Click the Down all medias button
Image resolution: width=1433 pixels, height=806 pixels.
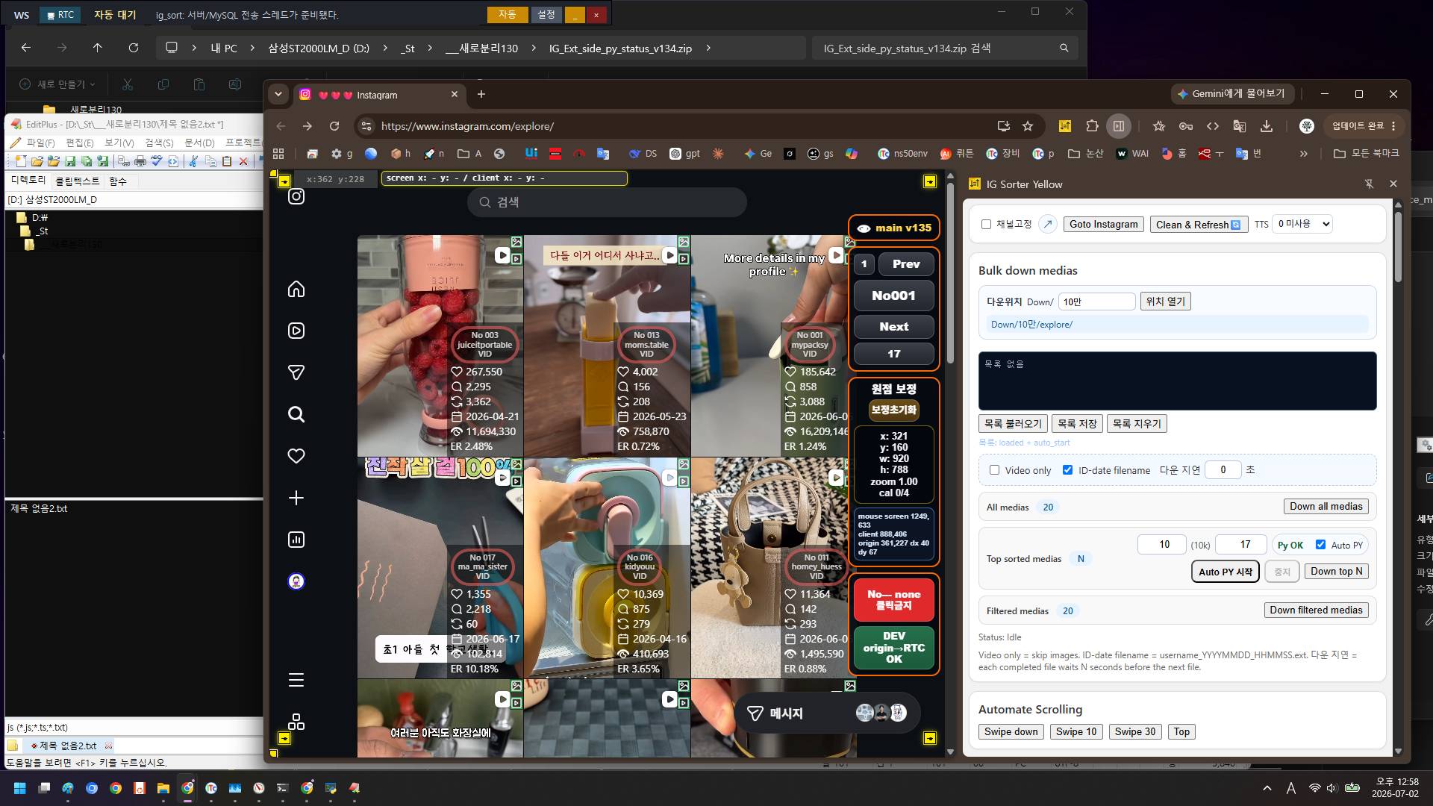tap(1326, 506)
